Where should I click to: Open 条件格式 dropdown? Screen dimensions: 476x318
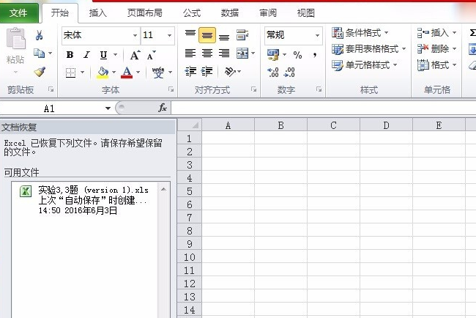click(x=360, y=32)
